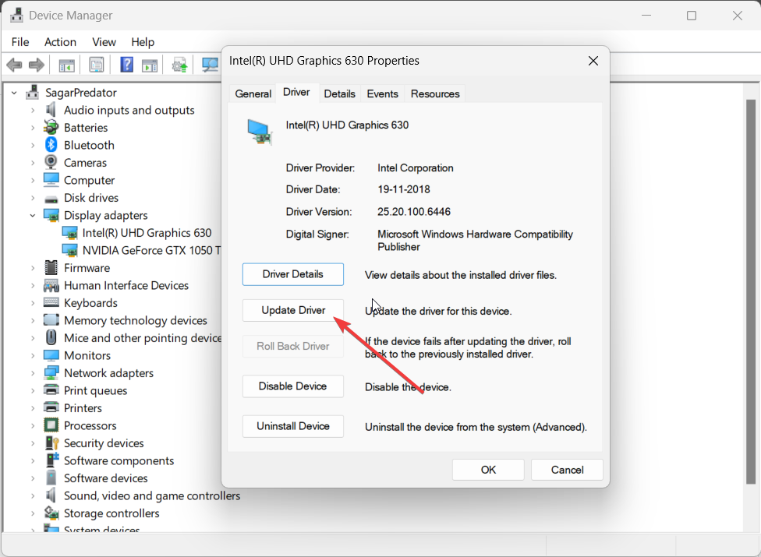Screen dimensions: 761x557
Task: Click the Driver Details button
Action: coord(293,274)
